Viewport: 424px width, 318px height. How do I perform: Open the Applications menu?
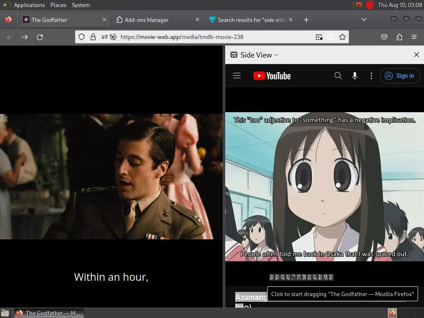point(29,5)
